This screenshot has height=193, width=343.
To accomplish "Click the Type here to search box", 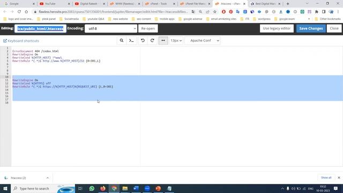I will (43, 188).
